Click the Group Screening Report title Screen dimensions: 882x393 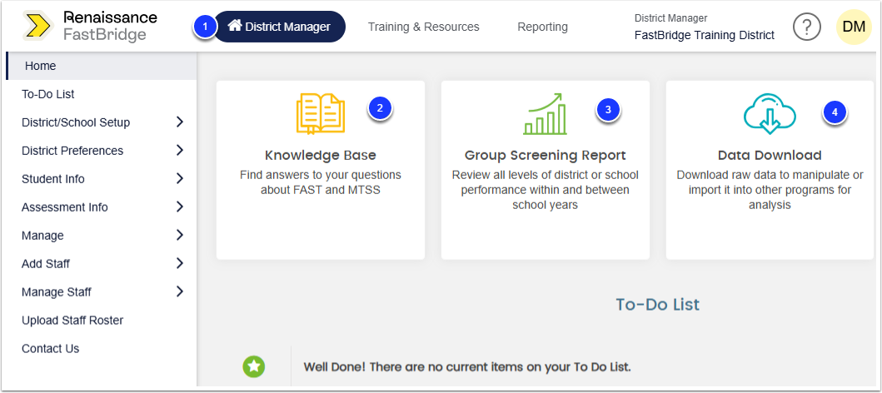click(x=545, y=155)
